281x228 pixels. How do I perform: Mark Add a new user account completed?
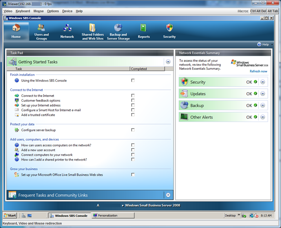click(133, 150)
